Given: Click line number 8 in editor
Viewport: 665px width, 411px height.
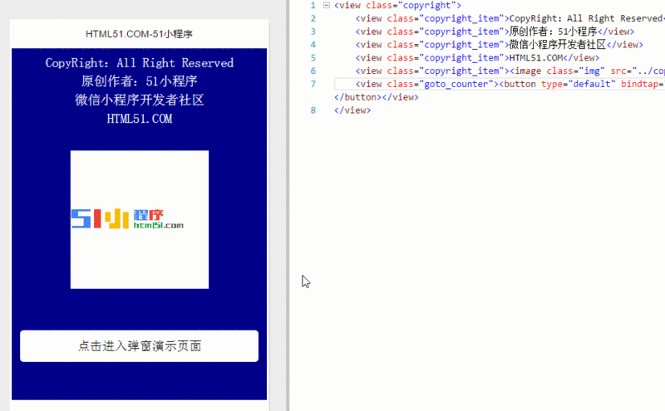Looking at the screenshot, I should point(313,110).
